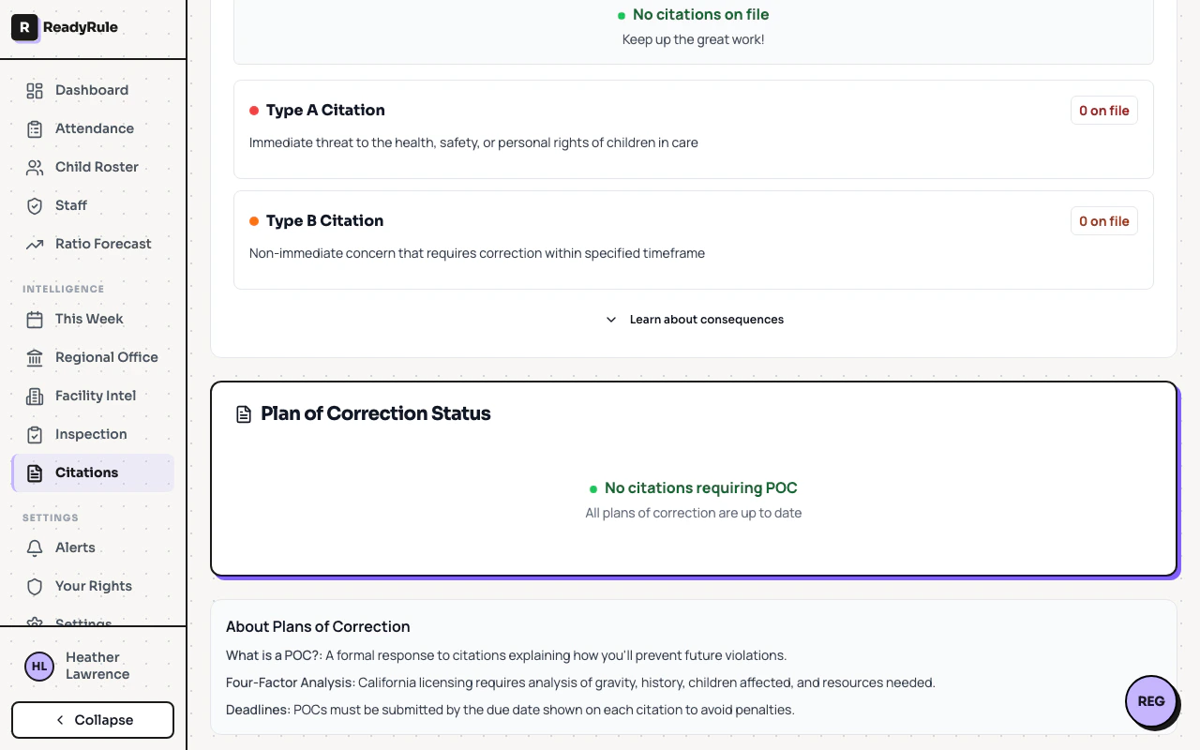Open the Dashboard panel
The image size is (1200, 750).
point(91,90)
